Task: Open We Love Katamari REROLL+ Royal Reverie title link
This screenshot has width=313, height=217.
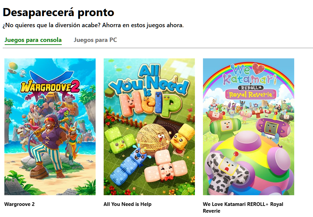Action: click(243, 207)
